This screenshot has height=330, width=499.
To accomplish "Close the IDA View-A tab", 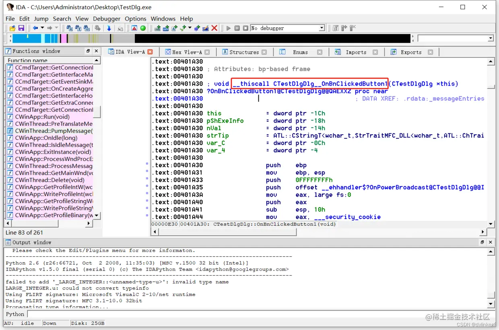I will 150,52.
